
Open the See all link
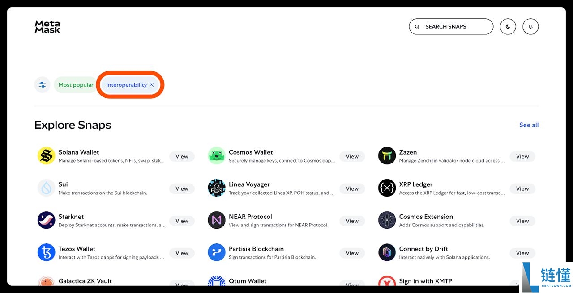[529, 125]
